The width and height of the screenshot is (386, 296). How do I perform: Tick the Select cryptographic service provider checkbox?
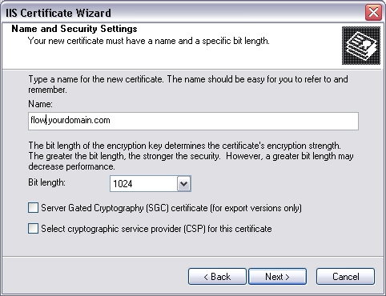[x=33, y=229]
